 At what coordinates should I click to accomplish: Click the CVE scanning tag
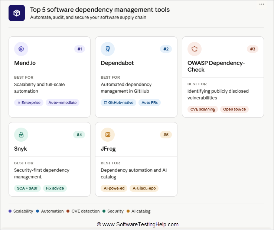(203, 109)
